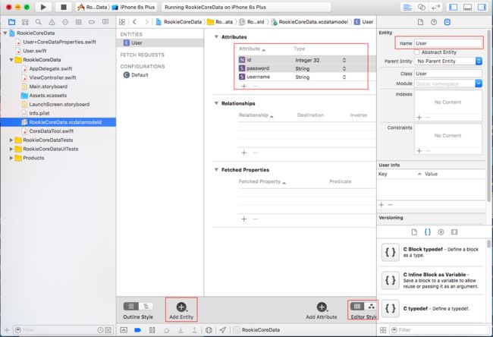Open the test navigator
Screen dimensions: 493x337
[x=65, y=22]
